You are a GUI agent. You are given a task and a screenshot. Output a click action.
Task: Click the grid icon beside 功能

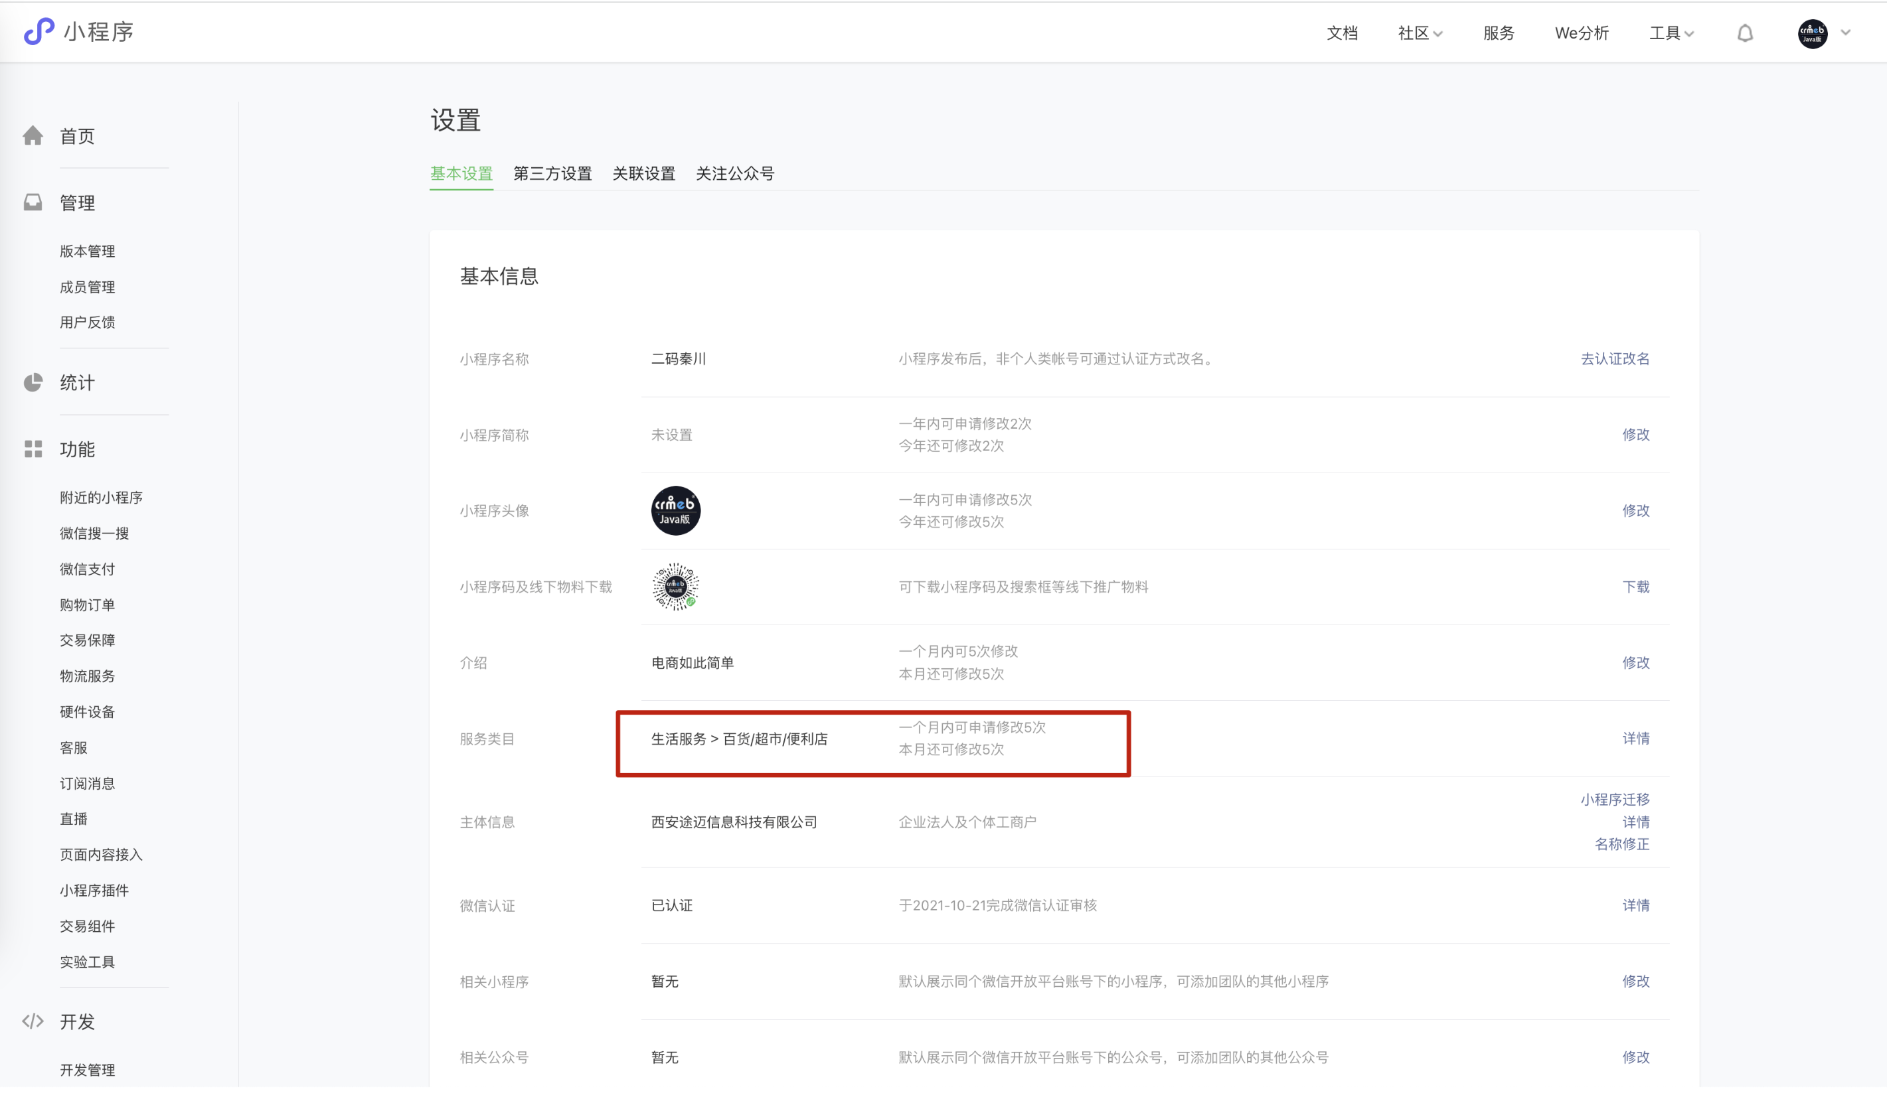[33, 449]
